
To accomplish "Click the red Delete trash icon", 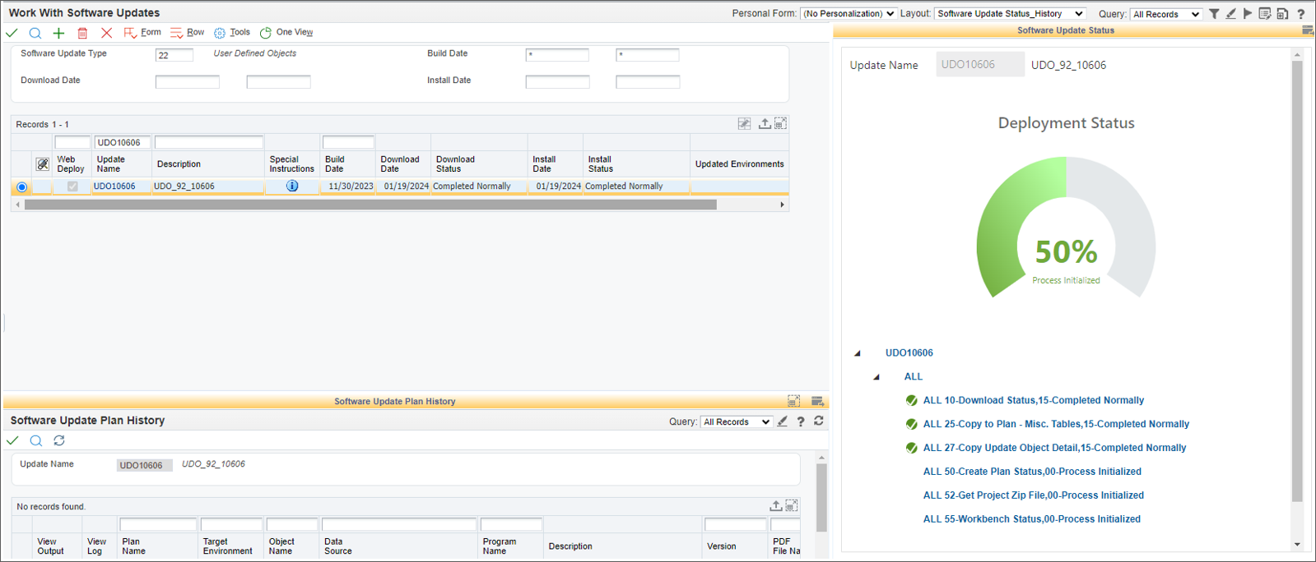I will click(82, 33).
